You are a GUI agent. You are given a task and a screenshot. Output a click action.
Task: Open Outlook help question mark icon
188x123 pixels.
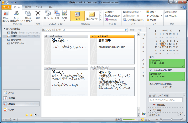pyautogui.click(x=184, y=7)
